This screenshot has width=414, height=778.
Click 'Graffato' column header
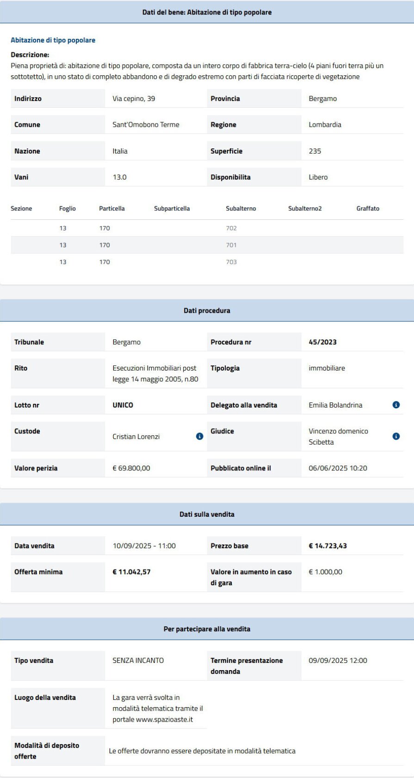(368, 209)
